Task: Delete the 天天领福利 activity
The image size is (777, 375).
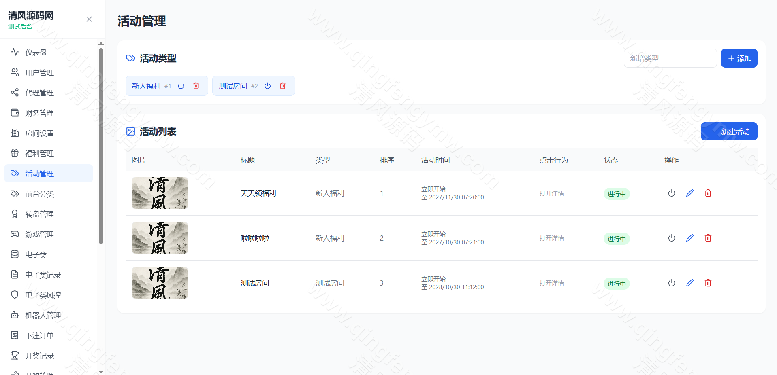Action: click(708, 193)
